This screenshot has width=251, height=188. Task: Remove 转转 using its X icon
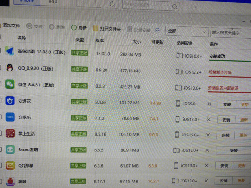coord(206,181)
